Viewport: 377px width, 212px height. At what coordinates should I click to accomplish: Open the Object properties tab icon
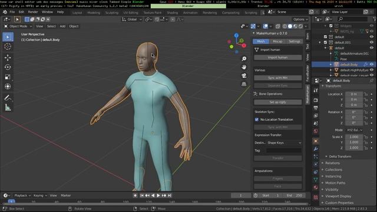point(316,141)
